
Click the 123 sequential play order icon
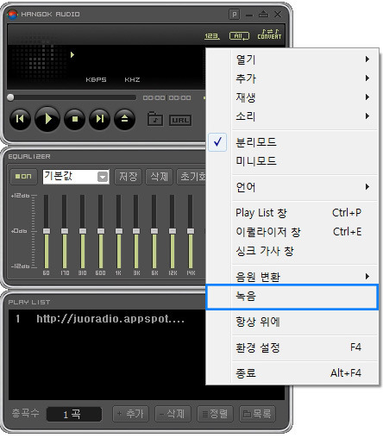coord(212,36)
